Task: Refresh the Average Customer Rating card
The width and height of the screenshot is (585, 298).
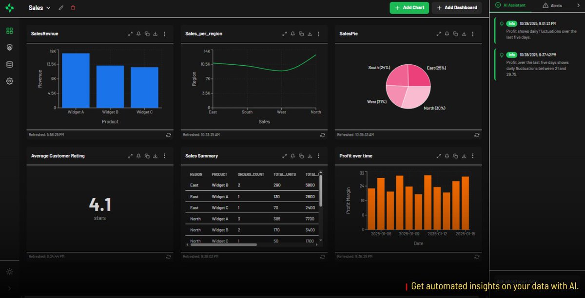Action: (168, 257)
